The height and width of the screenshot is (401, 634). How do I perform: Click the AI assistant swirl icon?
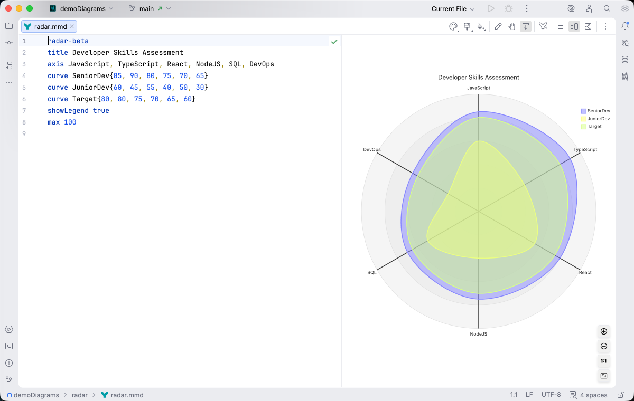[x=571, y=8]
